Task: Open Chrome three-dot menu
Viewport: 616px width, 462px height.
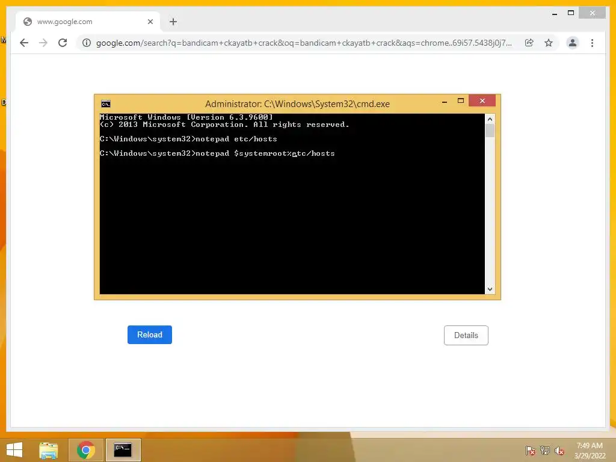Action: pyautogui.click(x=592, y=43)
